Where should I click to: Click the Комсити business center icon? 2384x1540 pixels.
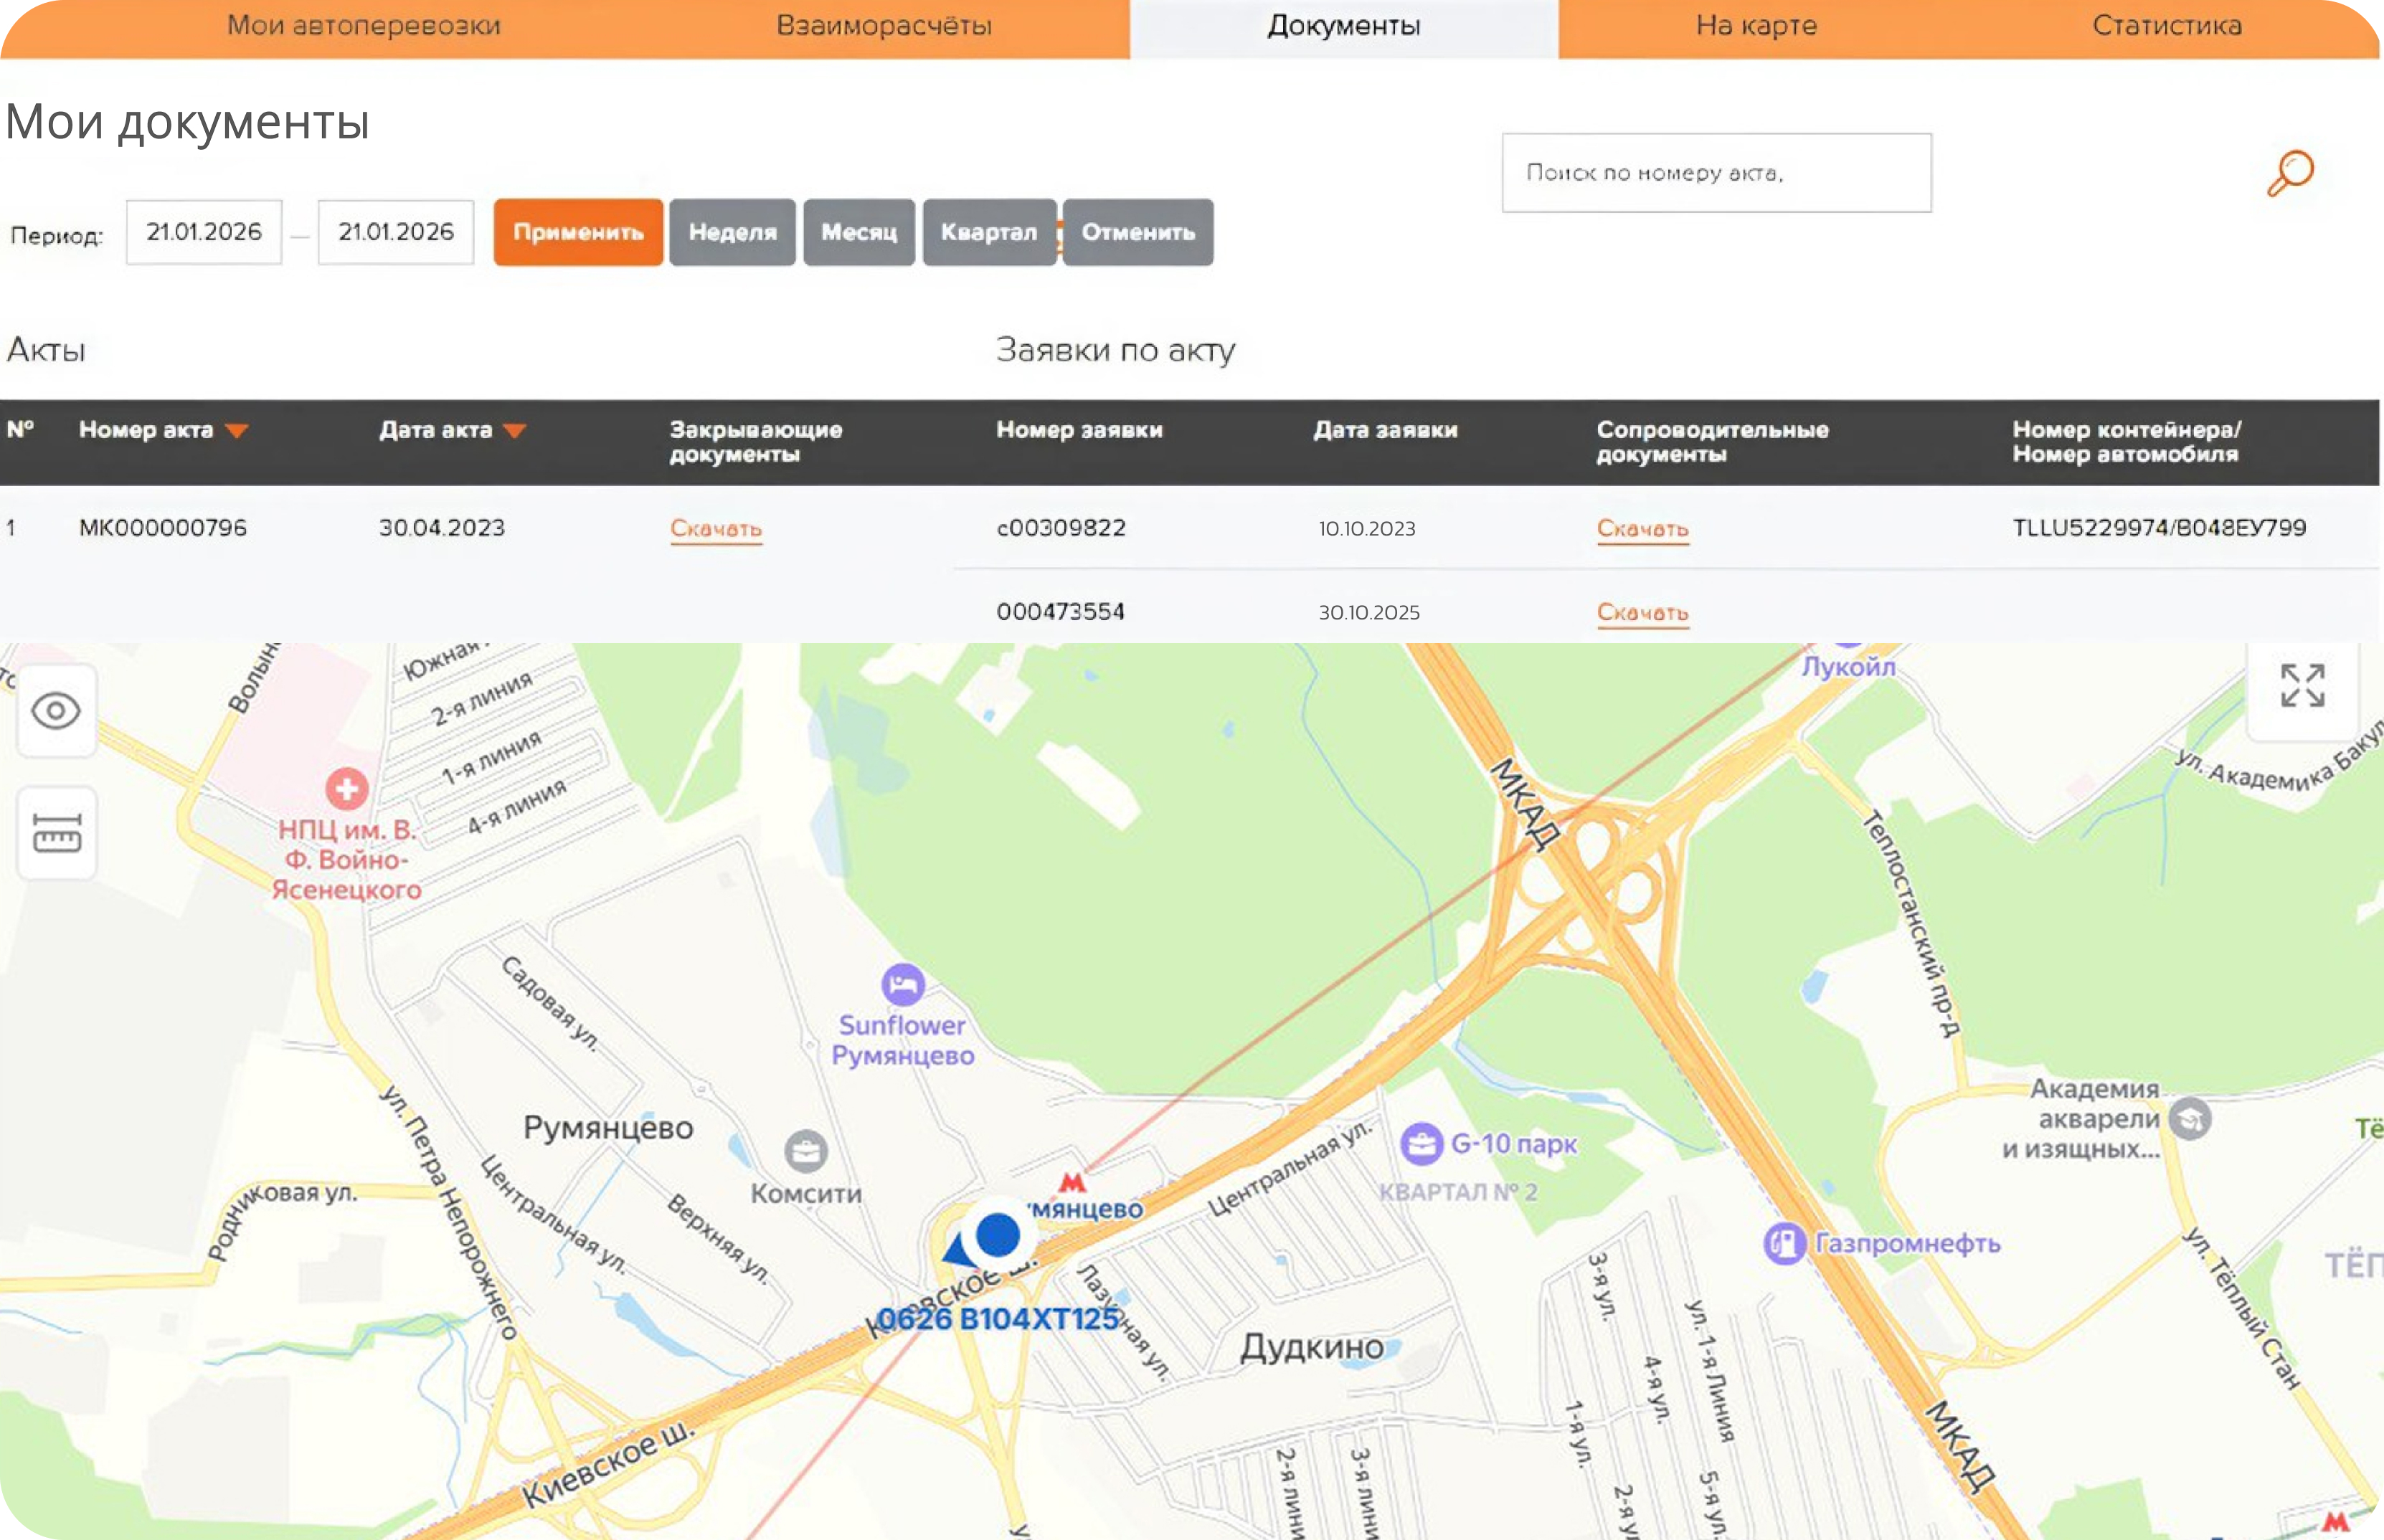coord(805,1152)
